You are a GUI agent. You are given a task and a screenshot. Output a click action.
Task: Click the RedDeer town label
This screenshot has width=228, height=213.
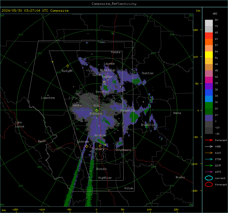click(107, 77)
